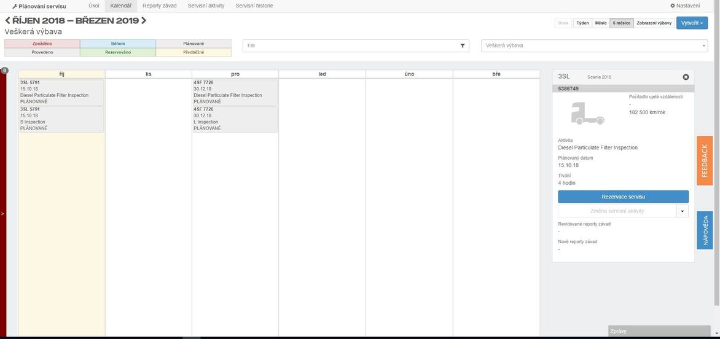Open Změna servisní aktivity dropdown arrow

point(682,211)
